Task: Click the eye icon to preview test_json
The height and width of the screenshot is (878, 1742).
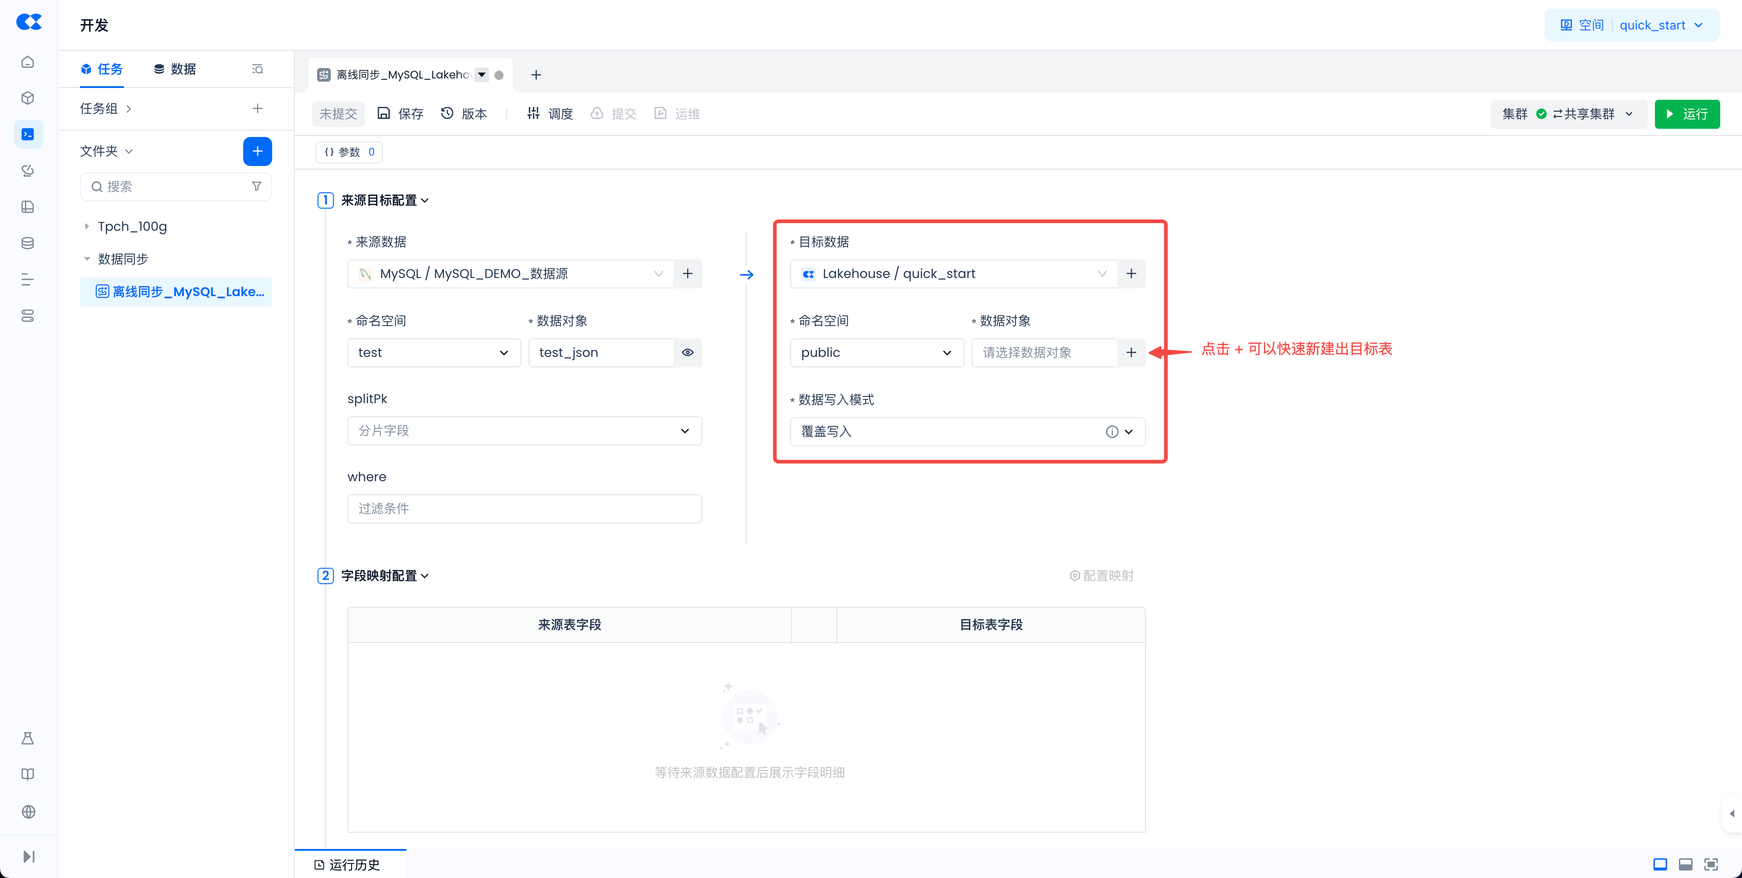Action: tap(687, 353)
